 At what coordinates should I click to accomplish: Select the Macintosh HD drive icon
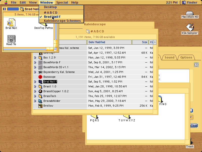[190, 13]
